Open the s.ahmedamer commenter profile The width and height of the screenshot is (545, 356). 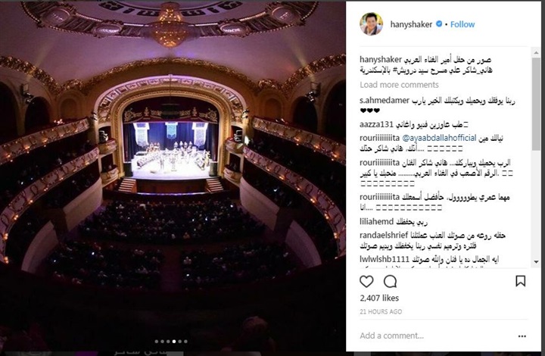coord(385,101)
